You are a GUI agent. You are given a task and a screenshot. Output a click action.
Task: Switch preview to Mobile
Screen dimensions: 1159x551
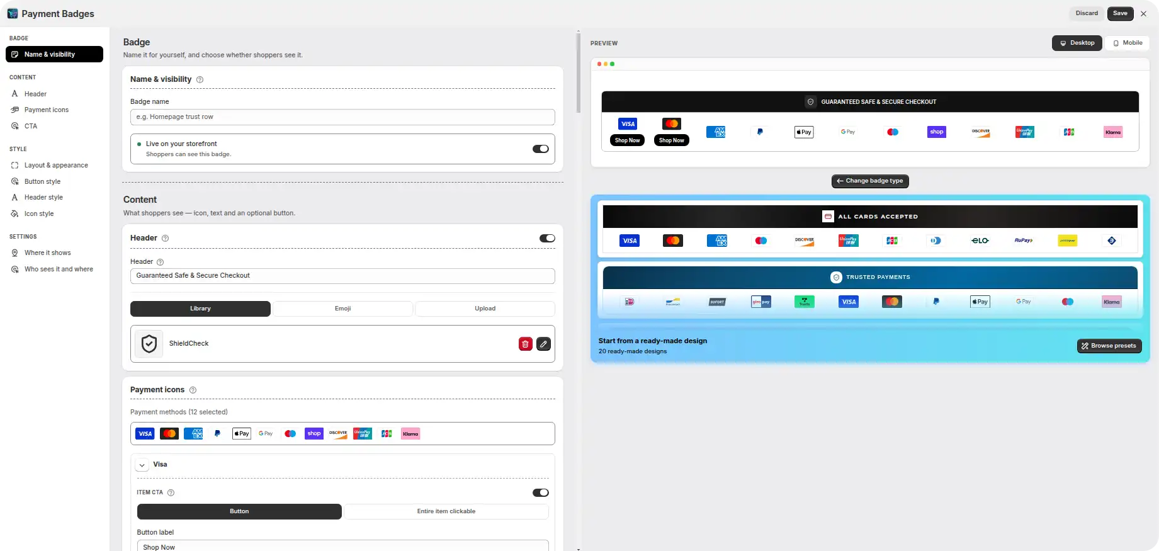pyautogui.click(x=1128, y=43)
